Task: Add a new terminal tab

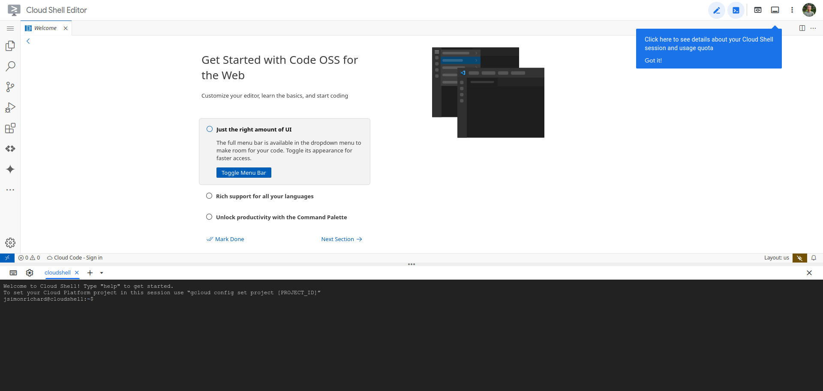Action: (90, 273)
